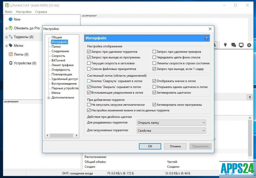Click download speed 'П: 0.0 КБ/с' status
The image size is (256, 178).
coord(121,173)
